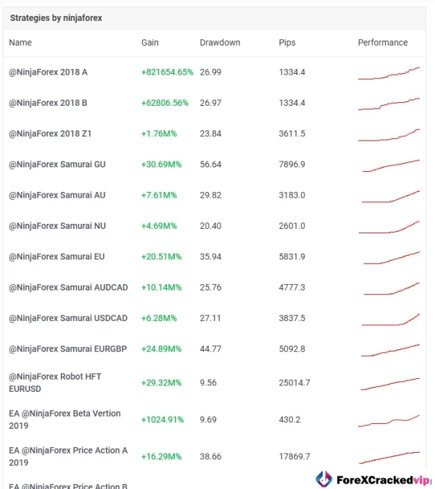Click the Performance column header

[383, 43]
